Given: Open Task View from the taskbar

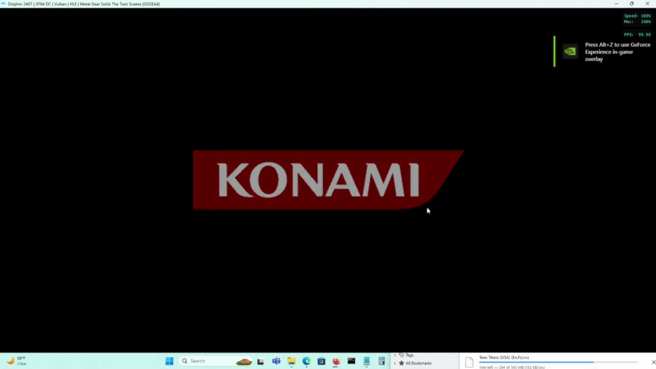Looking at the screenshot, I should click(260, 361).
